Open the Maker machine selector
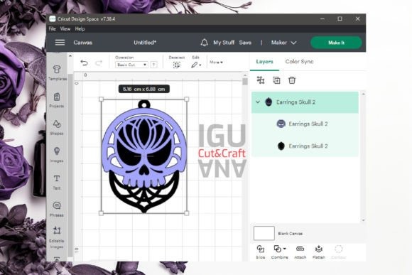The height and width of the screenshot is (275, 412). (283, 43)
